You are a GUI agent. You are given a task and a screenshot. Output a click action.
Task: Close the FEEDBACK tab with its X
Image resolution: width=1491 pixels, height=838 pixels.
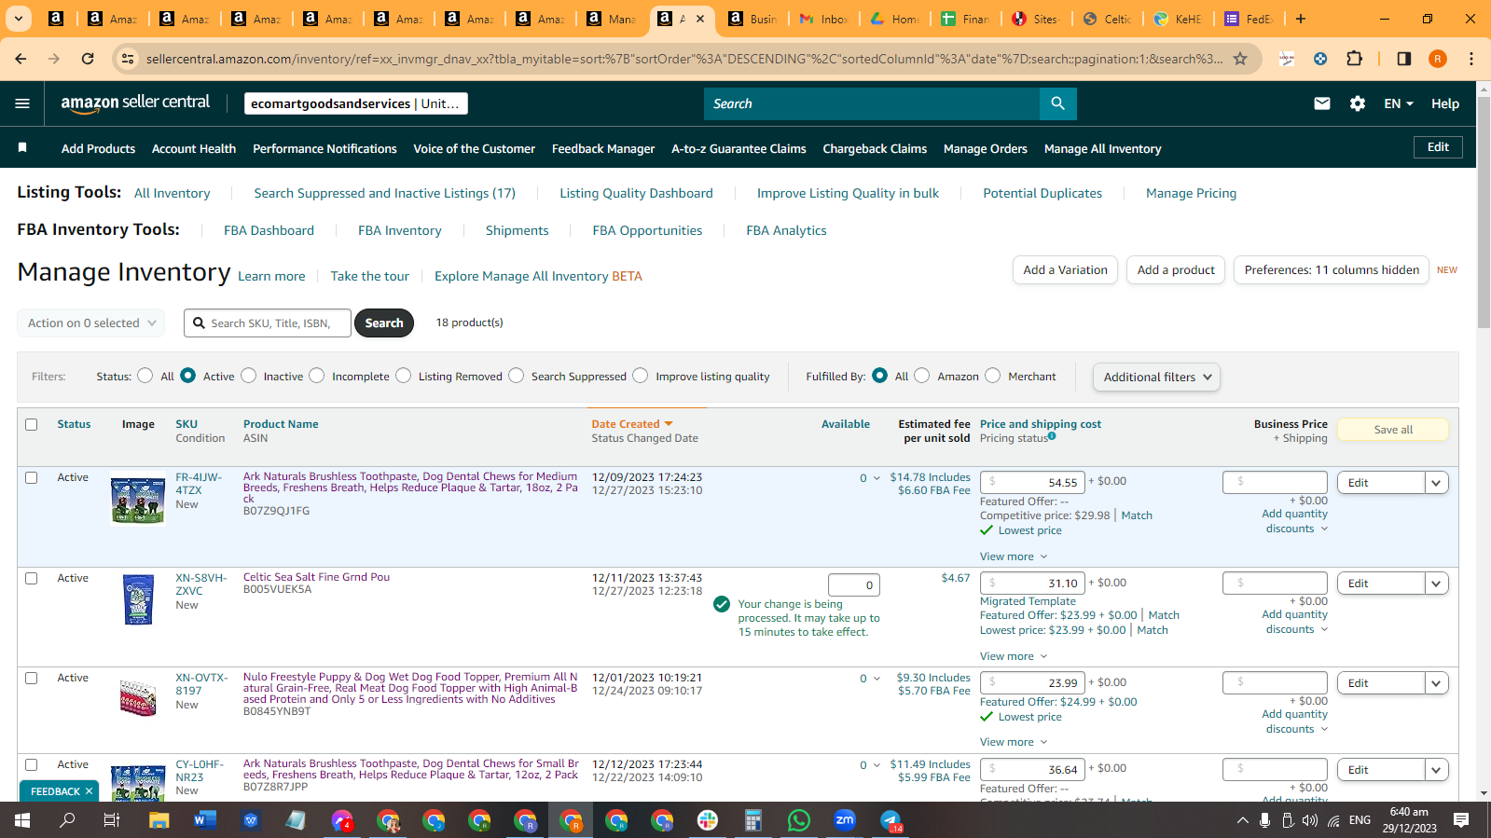coord(89,791)
